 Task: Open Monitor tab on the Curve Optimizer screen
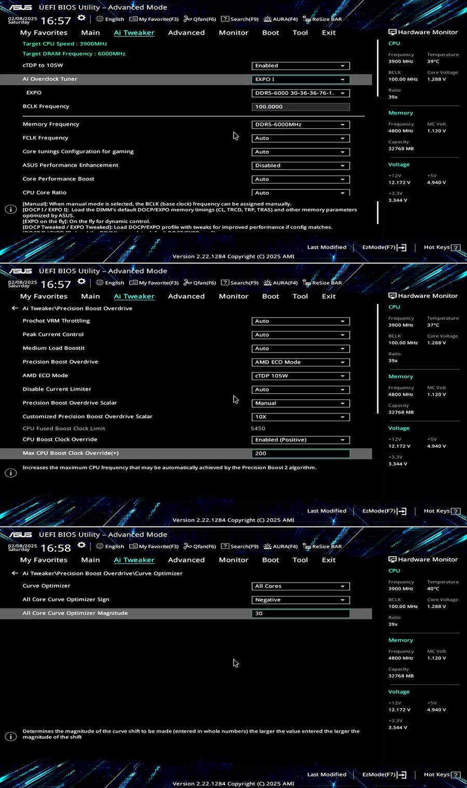point(233,560)
